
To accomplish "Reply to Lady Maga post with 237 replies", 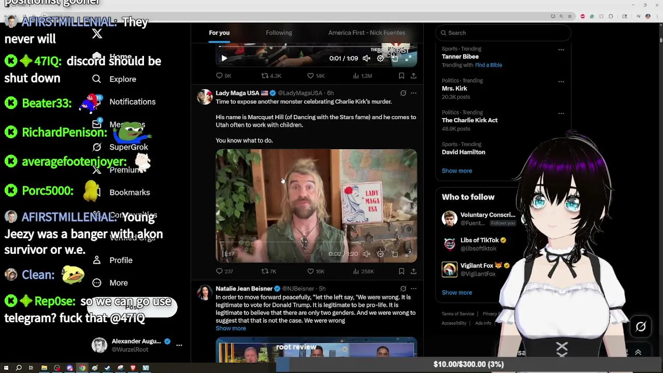I will coord(224,271).
